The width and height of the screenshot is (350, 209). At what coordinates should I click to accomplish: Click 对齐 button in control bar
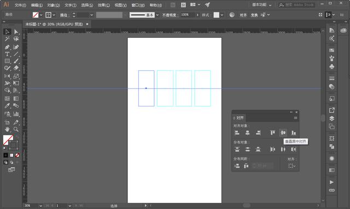click(x=243, y=15)
